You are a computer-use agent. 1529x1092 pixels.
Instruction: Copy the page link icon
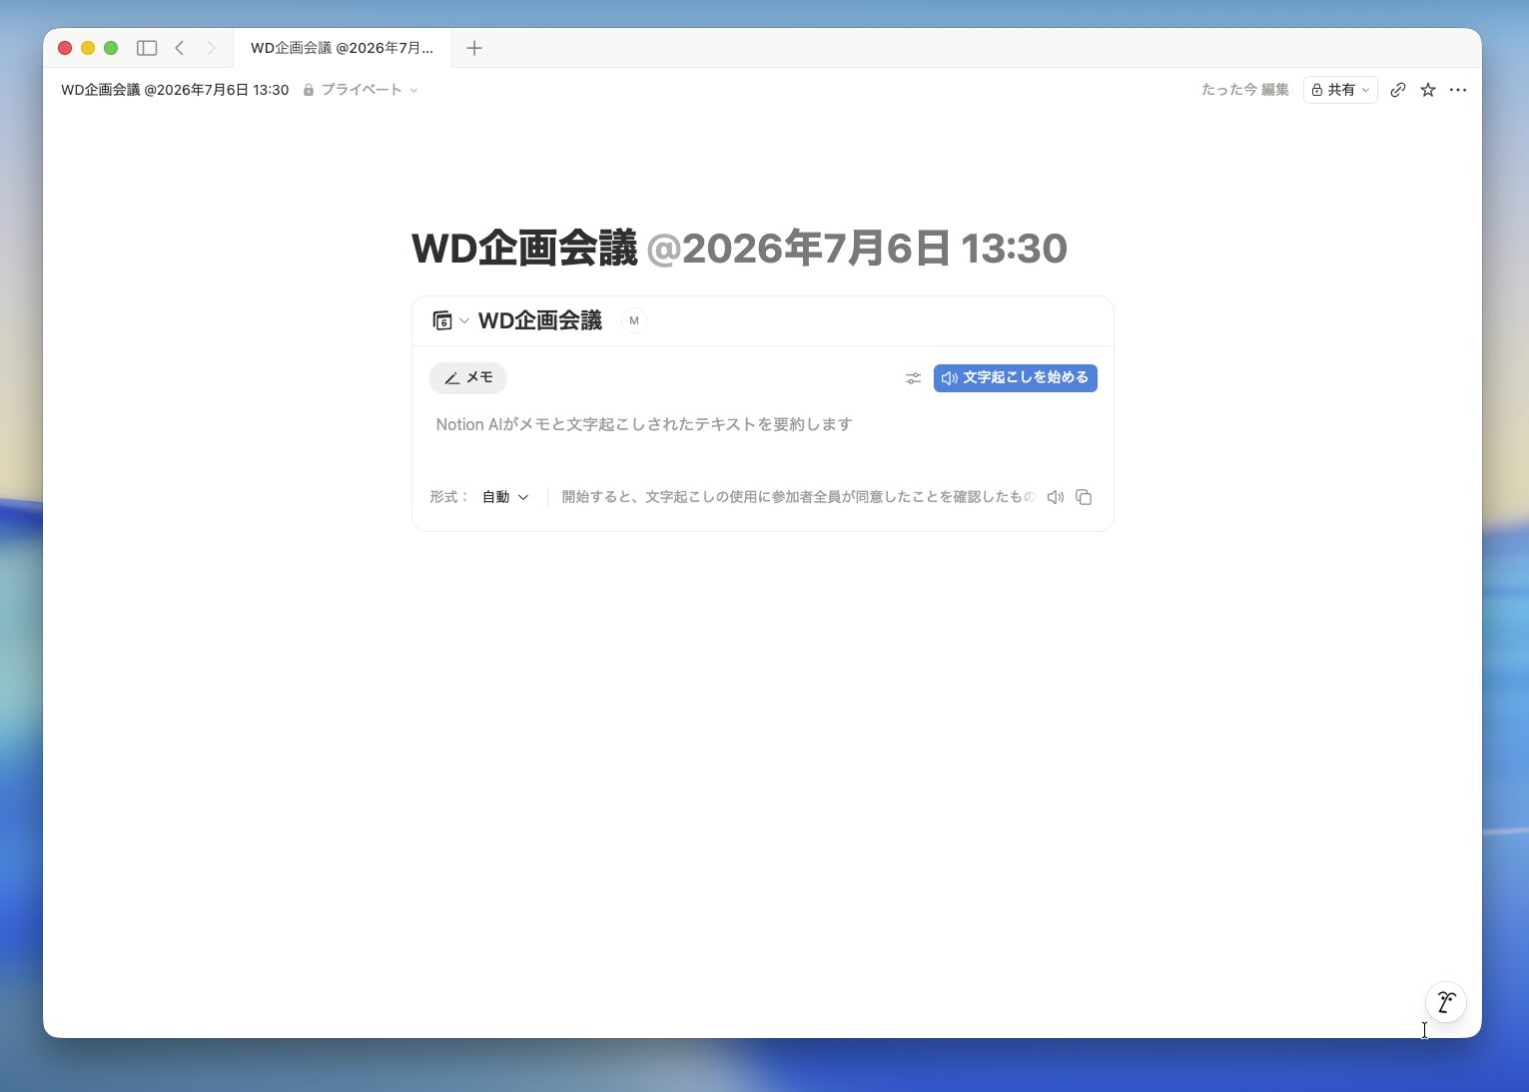pyautogui.click(x=1398, y=90)
